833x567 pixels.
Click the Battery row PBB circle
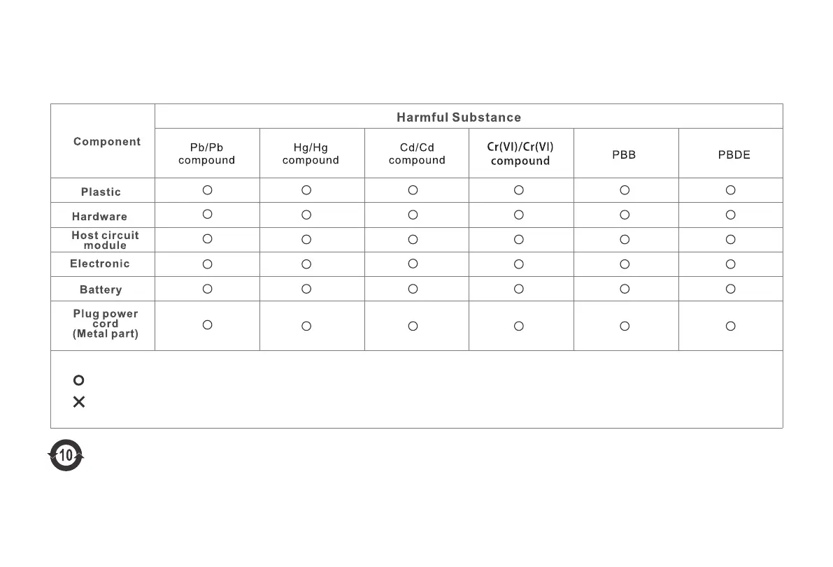click(625, 289)
